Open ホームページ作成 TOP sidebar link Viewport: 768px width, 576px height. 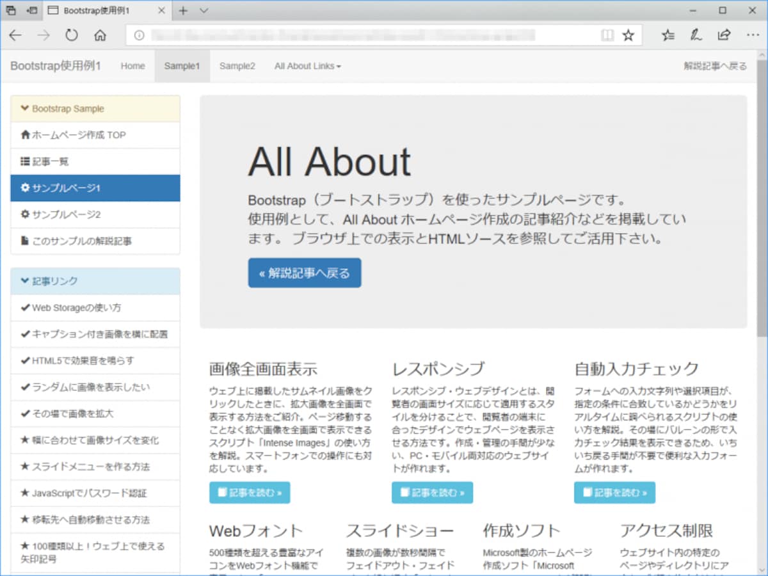pos(95,135)
